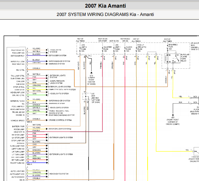Viewport: 199px width, 181px height.
Task: Click the TAIL LAMP CTRL pin label
Action: (x=17, y=76)
